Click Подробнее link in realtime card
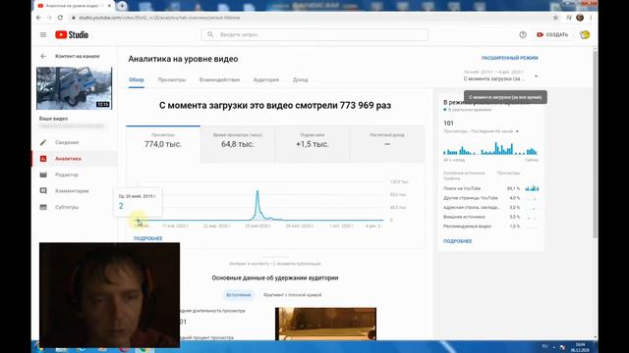Screen dimensions: 629x353 coord(458,241)
